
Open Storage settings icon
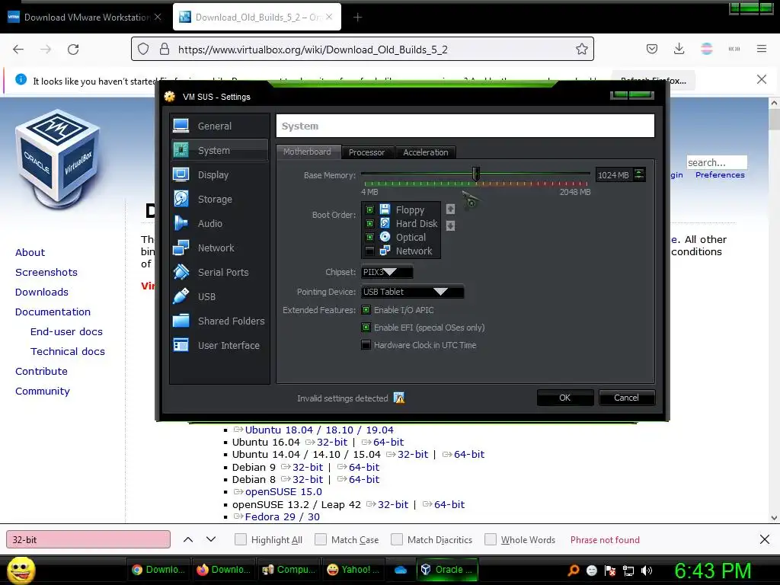[x=181, y=199]
